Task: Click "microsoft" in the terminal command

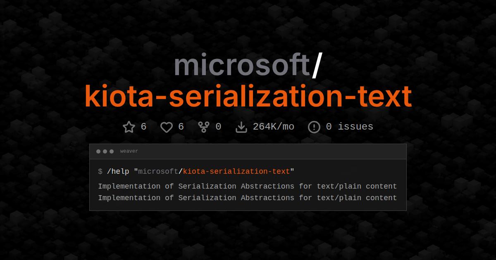Action: (158, 172)
